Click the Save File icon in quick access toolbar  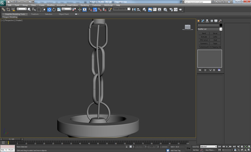click(16, 2)
